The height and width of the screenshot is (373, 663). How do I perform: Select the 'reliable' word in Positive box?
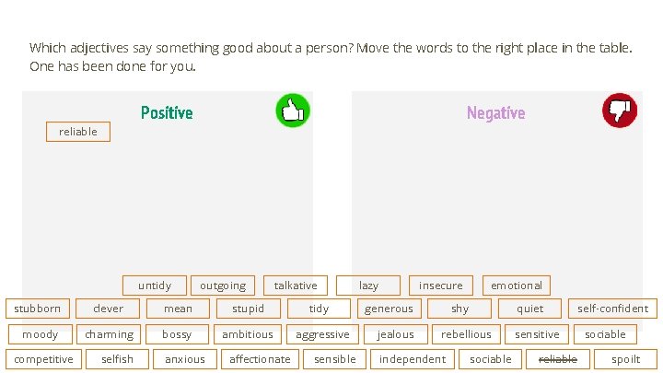(78, 132)
